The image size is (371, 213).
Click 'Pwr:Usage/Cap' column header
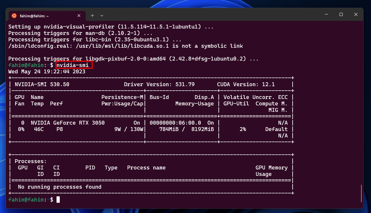[122, 103]
